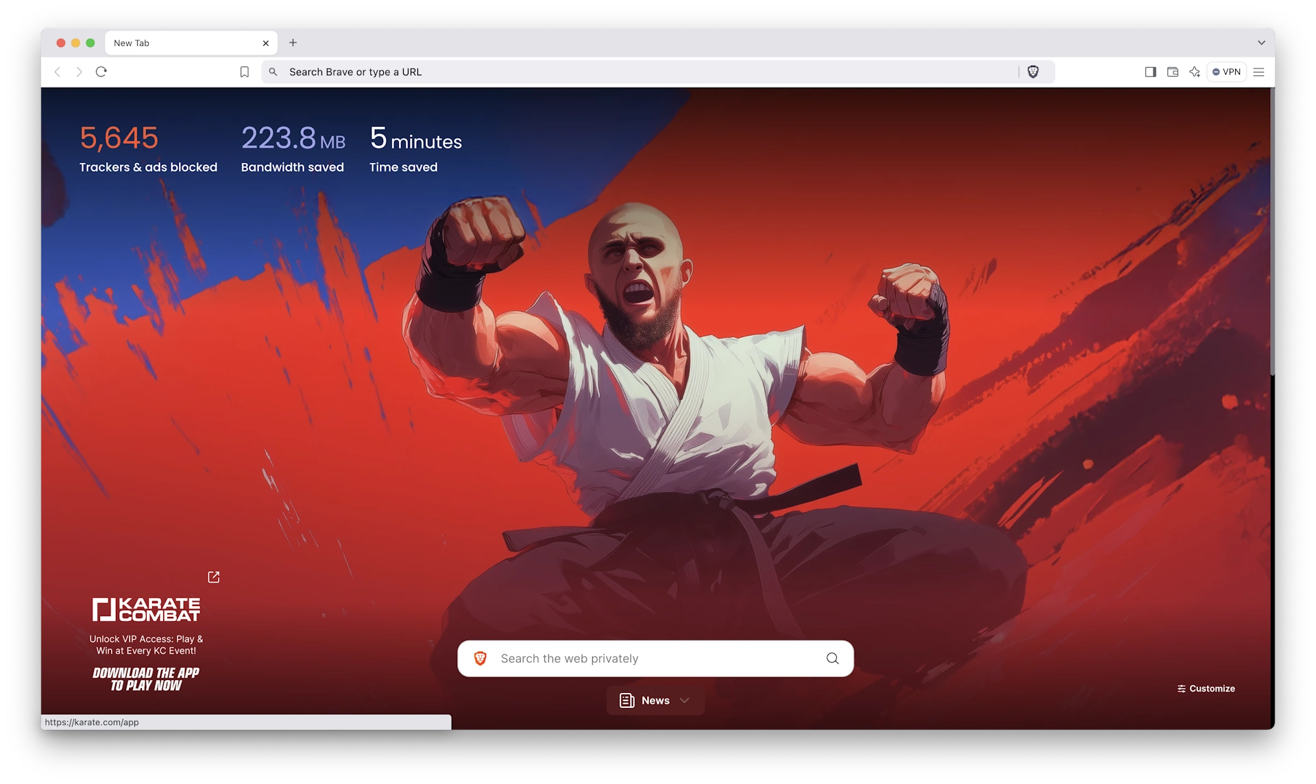This screenshot has height=784, width=1316.
Task: Enable the Brave VPN
Action: (x=1226, y=71)
